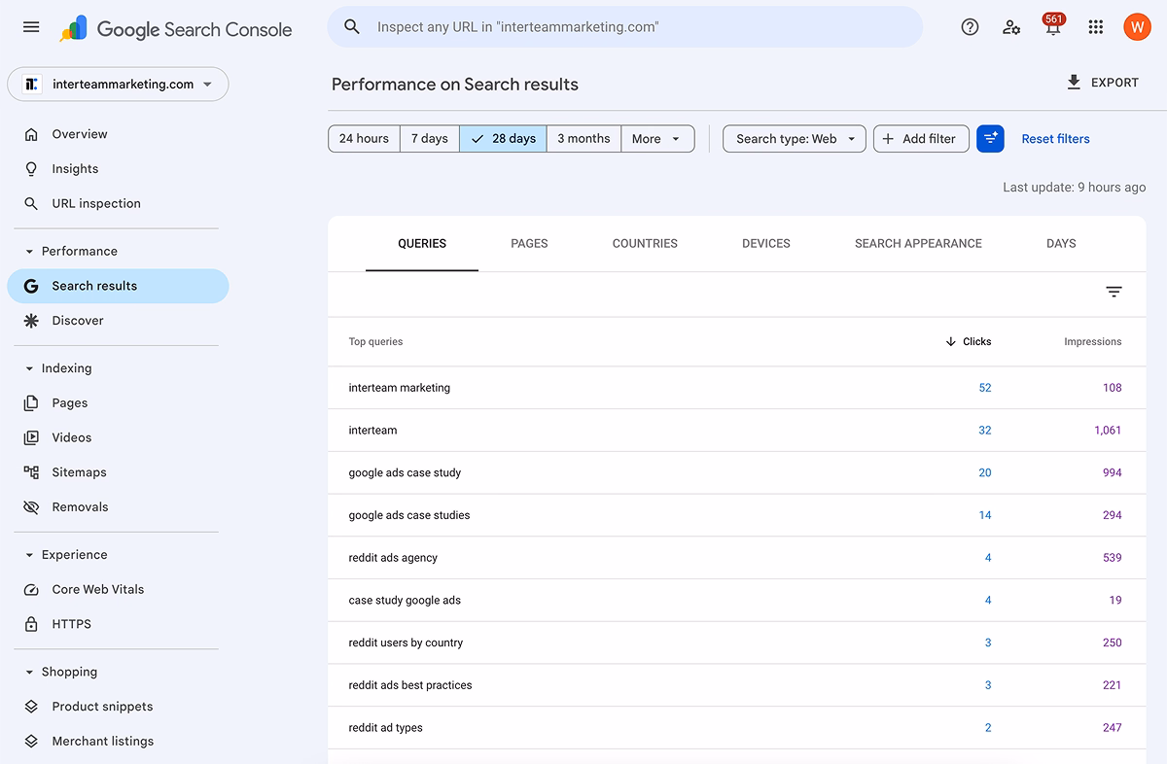The image size is (1167, 764).
Task: Open the navigation hamburger menu
Action: coord(30,26)
